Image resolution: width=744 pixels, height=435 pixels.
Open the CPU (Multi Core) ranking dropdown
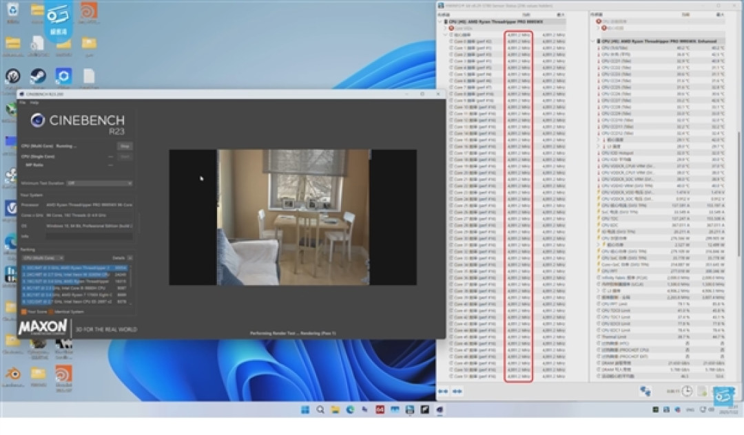(x=43, y=258)
